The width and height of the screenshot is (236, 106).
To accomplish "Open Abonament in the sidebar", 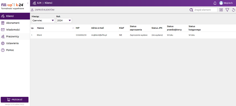I will pyautogui.click(x=15, y=23).
